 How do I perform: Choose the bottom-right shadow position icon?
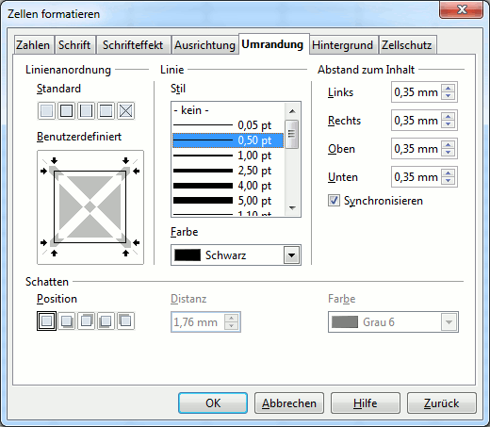coord(67,320)
